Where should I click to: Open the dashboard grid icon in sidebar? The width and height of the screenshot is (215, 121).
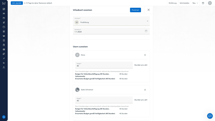tap(4, 9)
